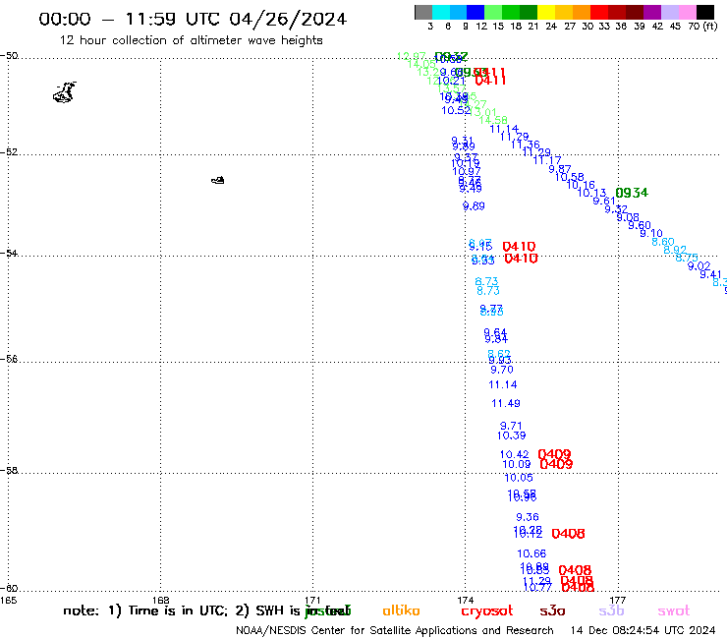727x639 pixels.
Task: Click the wave height value '10.42'
Action: pyautogui.click(x=514, y=455)
